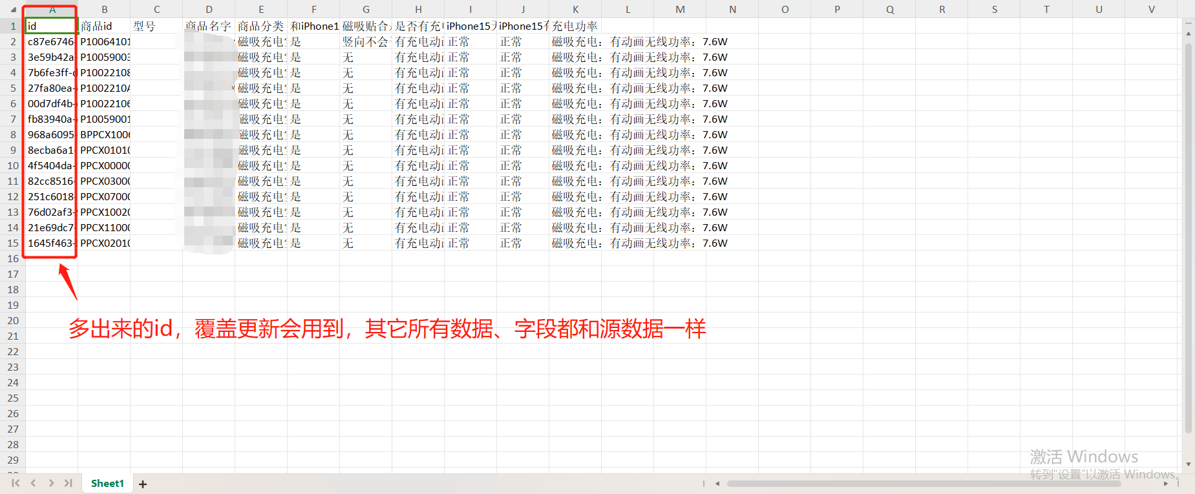Click horizontal scrollbar left arrow
1195x494 pixels.
pos(717,483)
